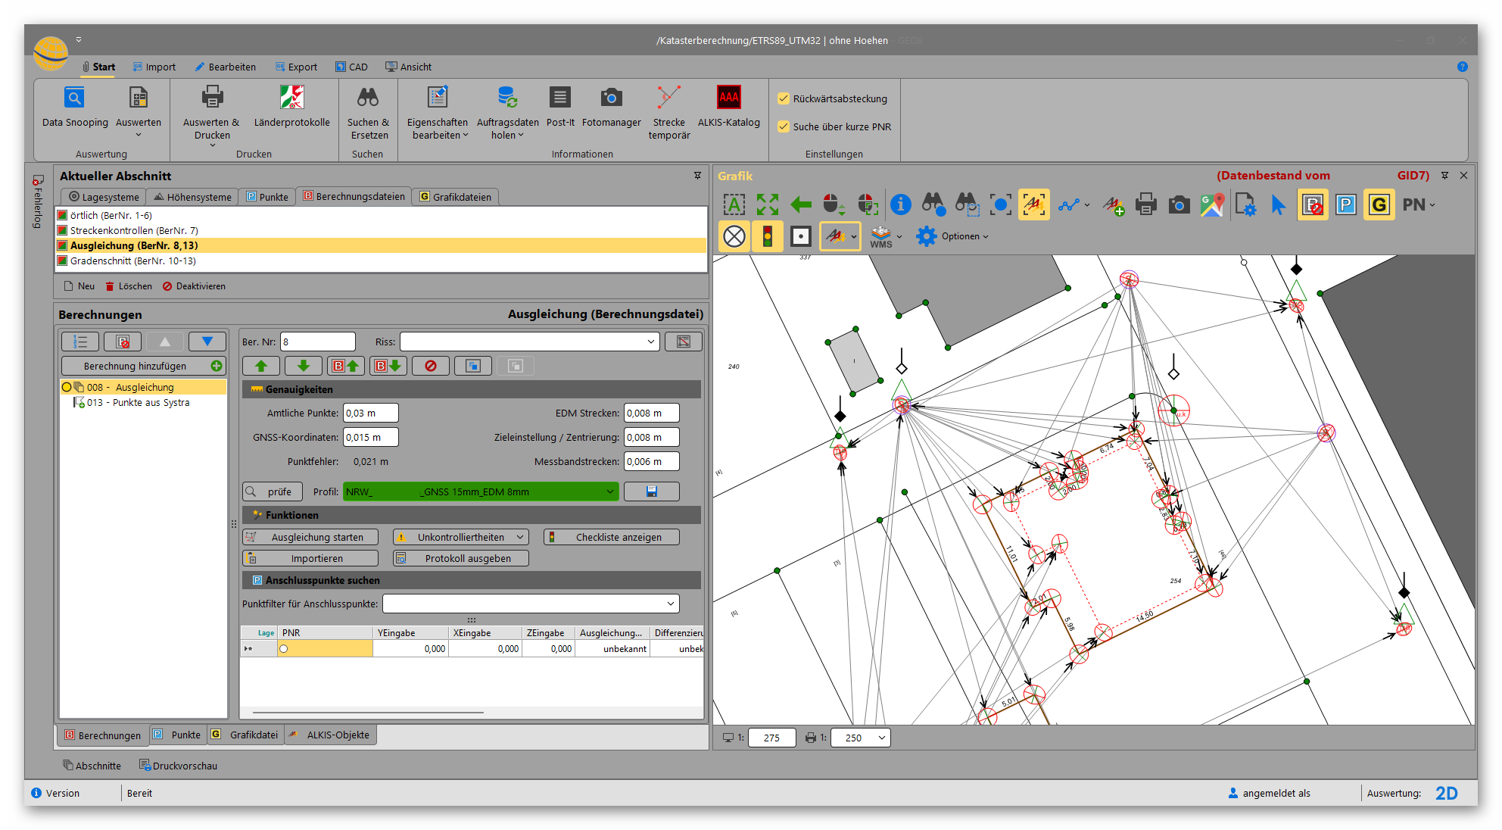Click the EDM Strecken input field
This screenshot has width=1502, height=830.
(650, 413)
